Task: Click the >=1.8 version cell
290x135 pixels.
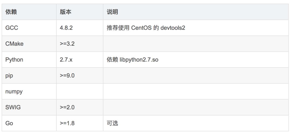Action: 67,123
